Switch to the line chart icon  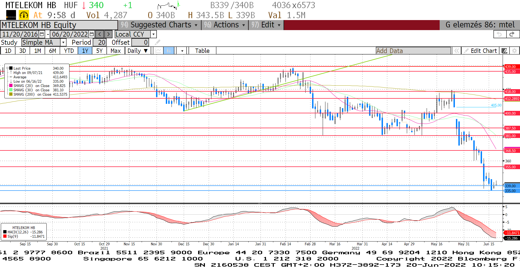click(x=158, y=51)
